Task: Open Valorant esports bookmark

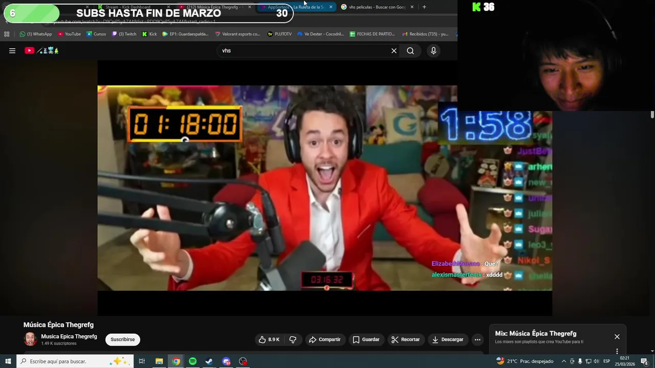Action: [237, 34]
